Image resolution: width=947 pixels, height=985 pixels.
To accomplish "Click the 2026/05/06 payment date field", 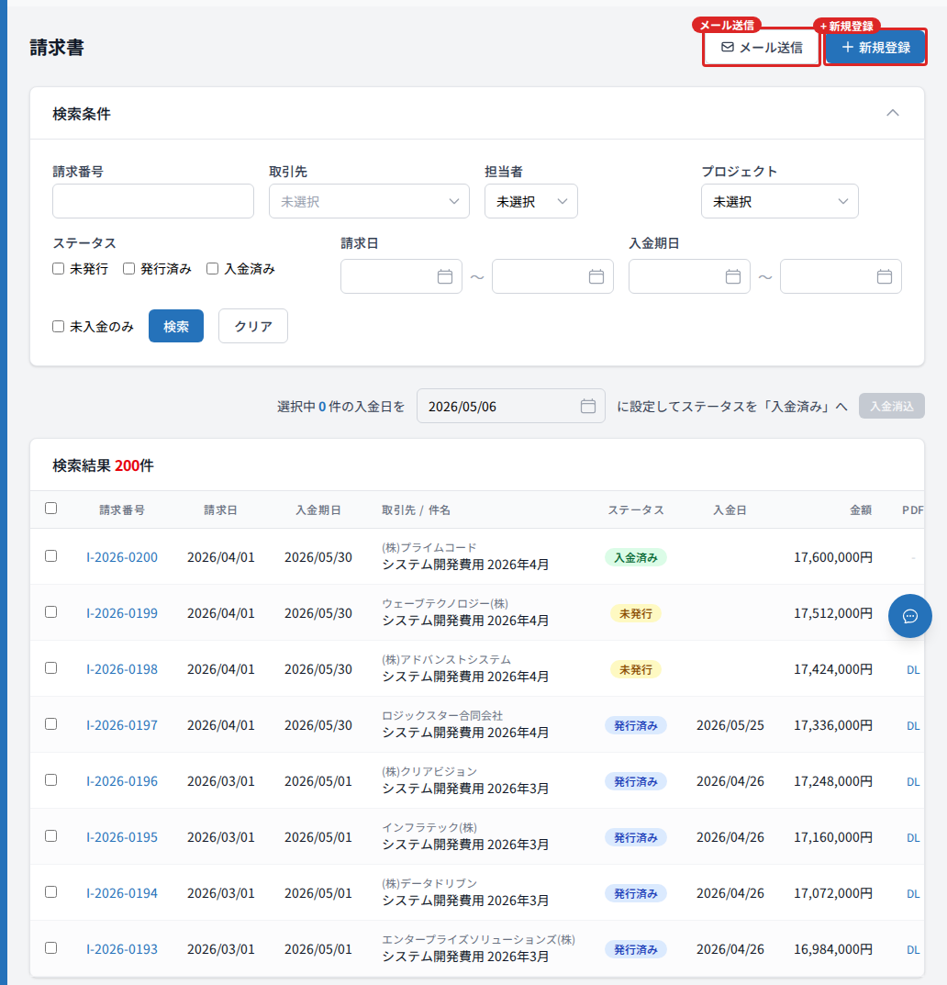I will 510,406.
